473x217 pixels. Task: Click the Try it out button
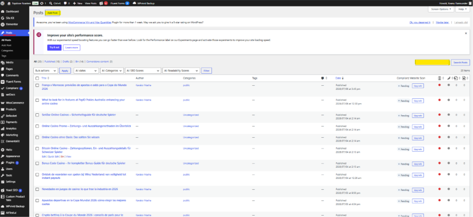[x=55, y=47]
